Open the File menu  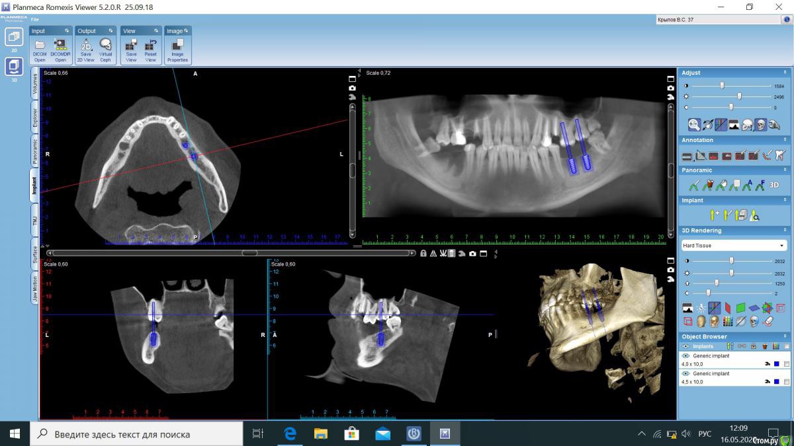pos(34,19)
